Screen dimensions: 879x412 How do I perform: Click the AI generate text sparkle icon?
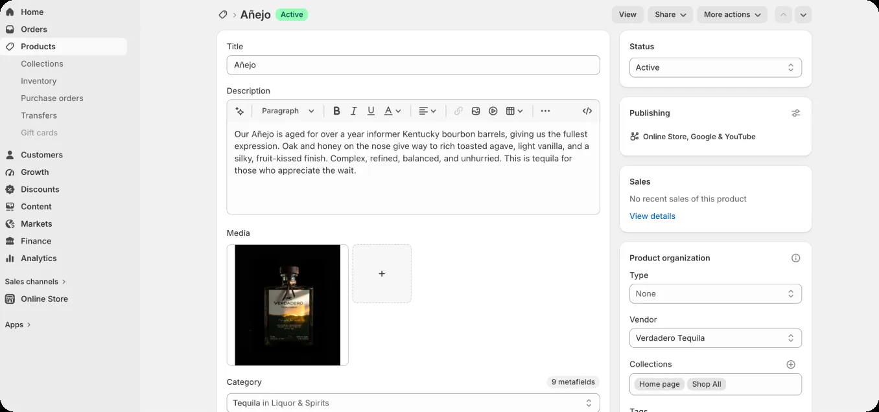(240, 111)
